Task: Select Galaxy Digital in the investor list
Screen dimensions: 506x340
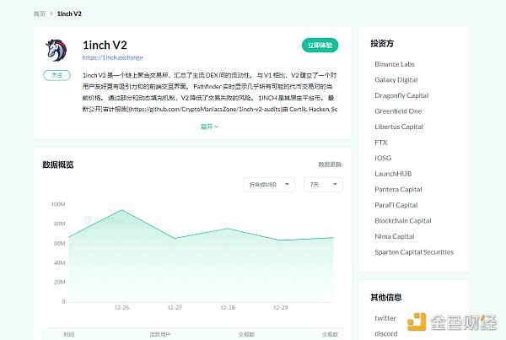Action: pos(396,79)
